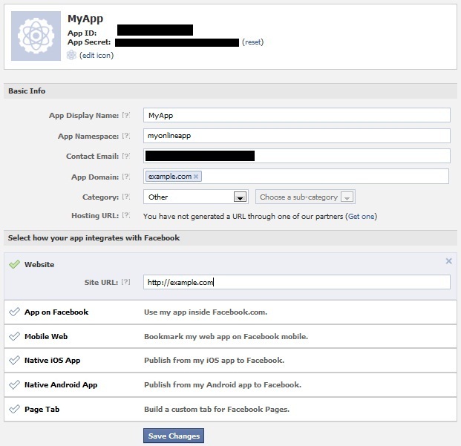Image resolution: width=461 pixels, height=446 pixels.
Task: Click the Save Changes button
Action: click(174, 436)
